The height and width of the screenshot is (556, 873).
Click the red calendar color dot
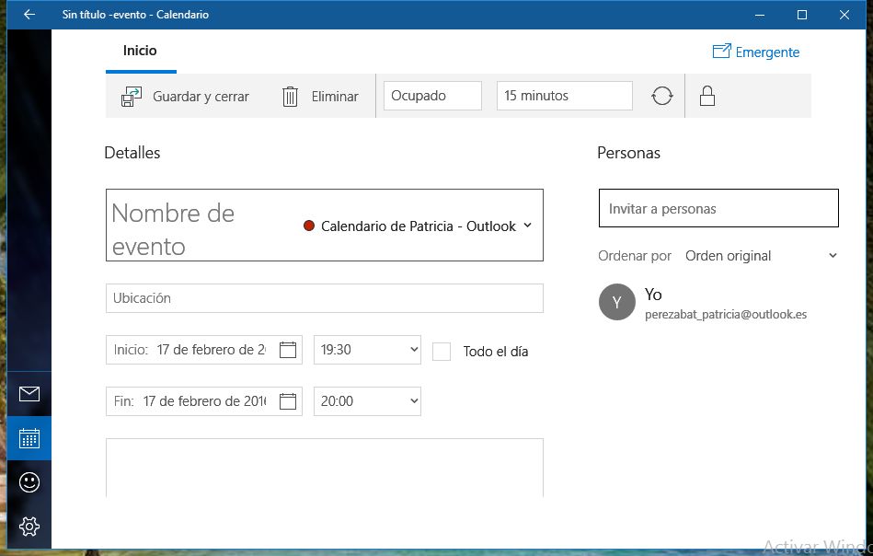[309, 226]
